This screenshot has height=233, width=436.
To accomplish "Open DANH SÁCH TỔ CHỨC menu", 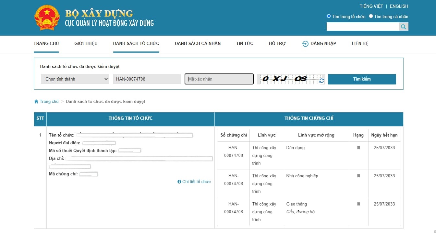I will point(136,43).
